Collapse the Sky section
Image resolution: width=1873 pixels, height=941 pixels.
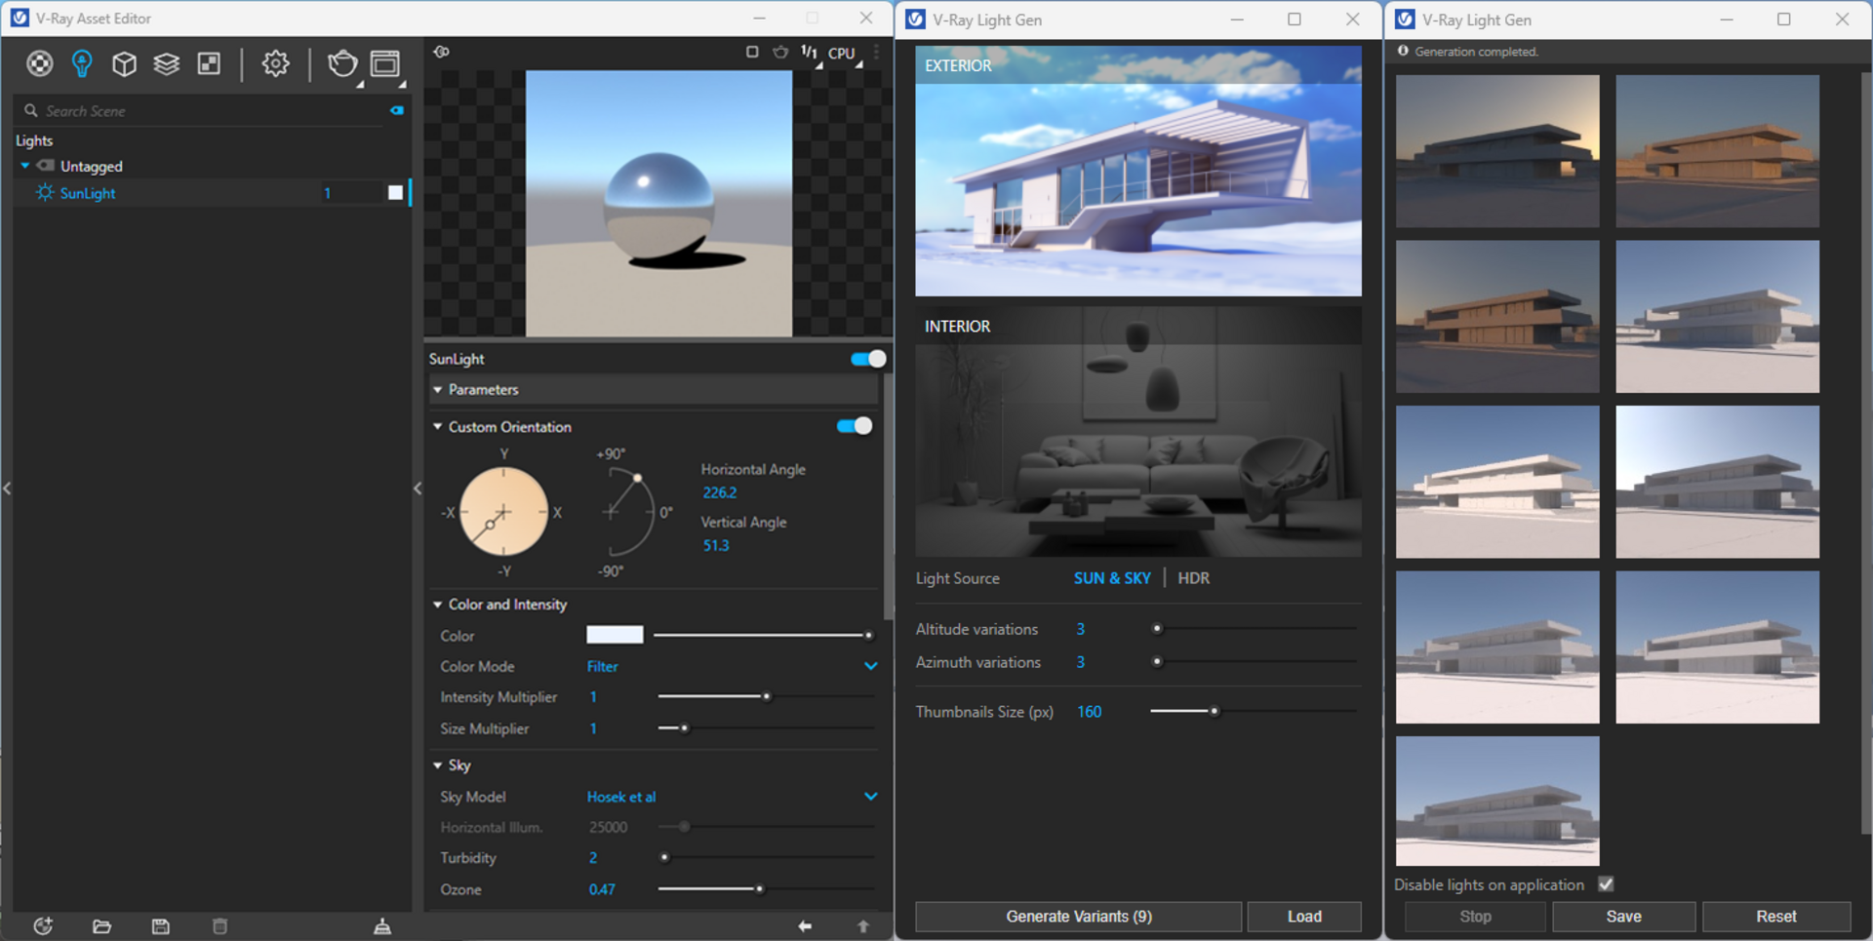(438, 765)
